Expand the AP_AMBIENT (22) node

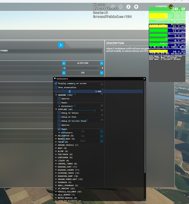click(56, 188)
